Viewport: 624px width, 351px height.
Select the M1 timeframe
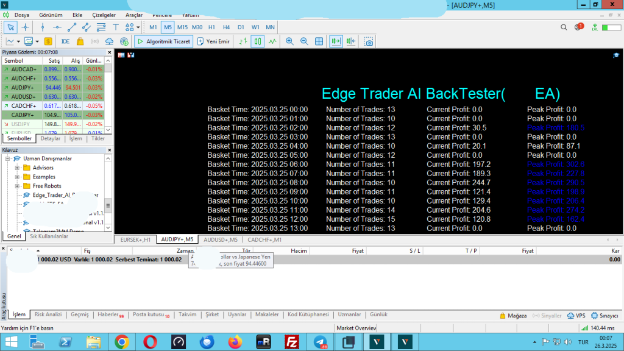point(153,27)
